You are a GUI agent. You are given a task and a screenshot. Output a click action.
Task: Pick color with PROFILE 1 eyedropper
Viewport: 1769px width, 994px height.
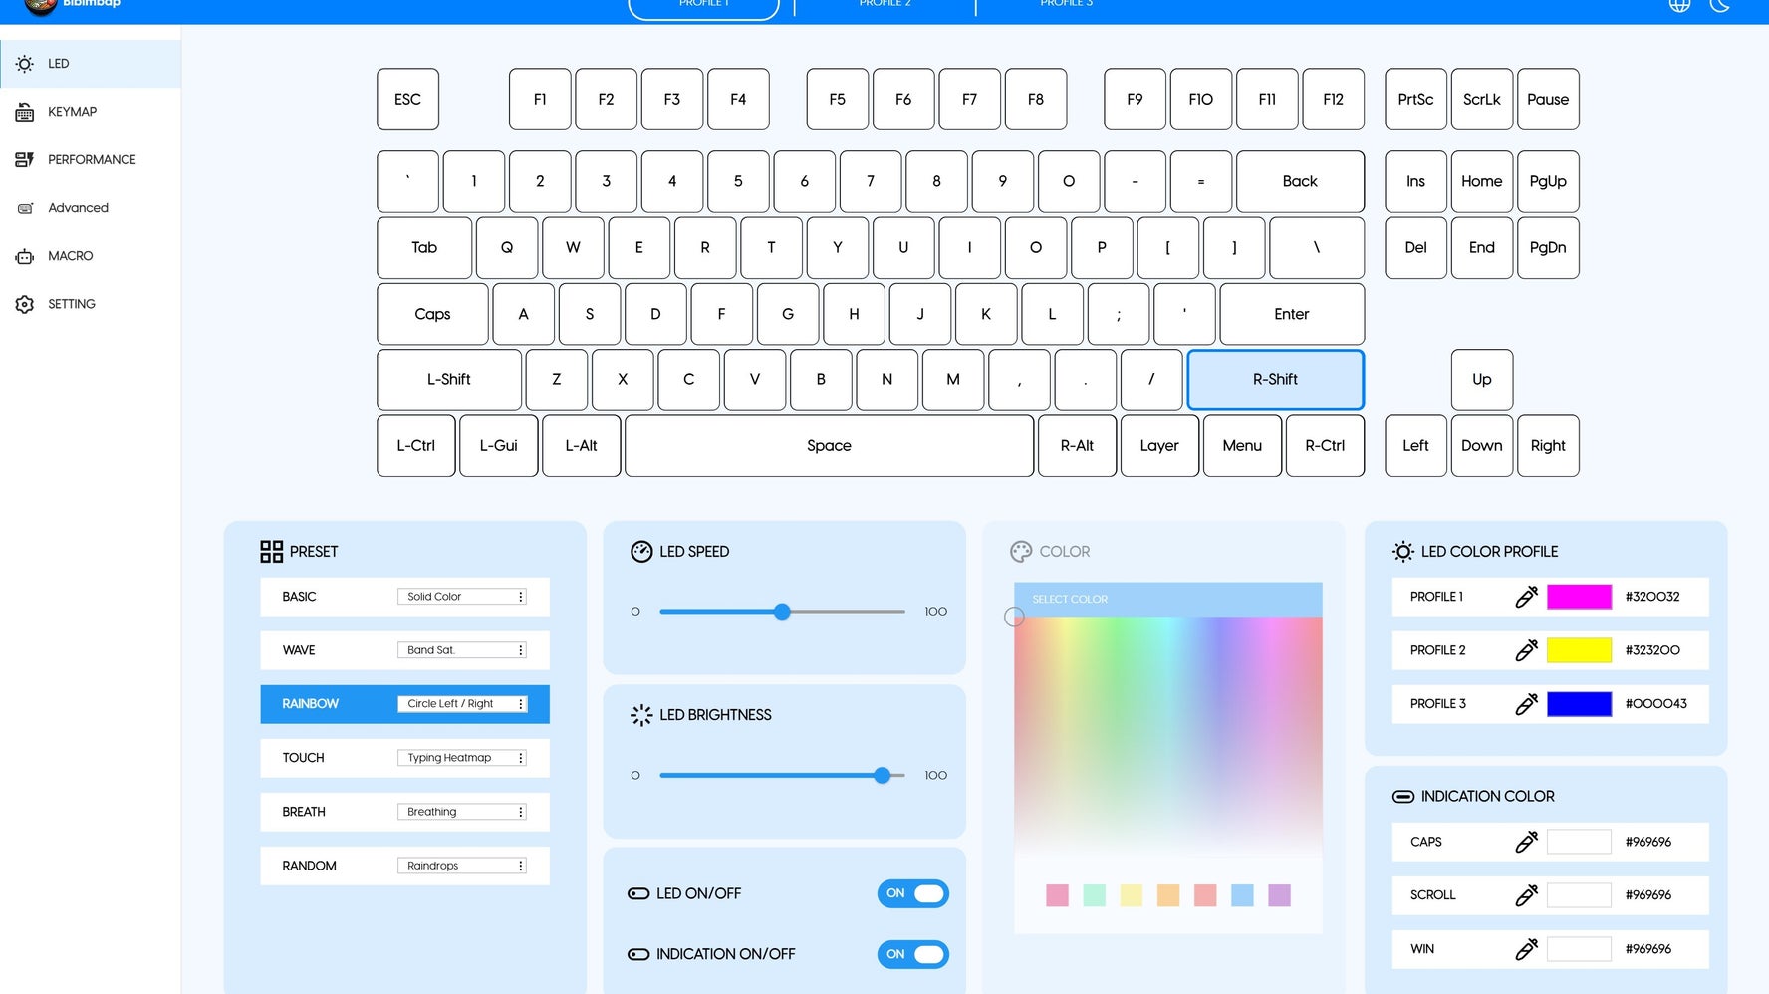(x=1526, y=597)
